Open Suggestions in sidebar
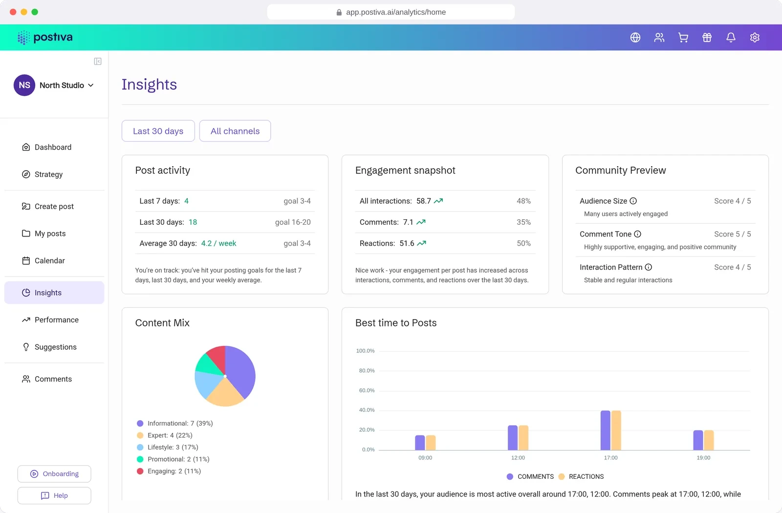 tap(54, 347)
